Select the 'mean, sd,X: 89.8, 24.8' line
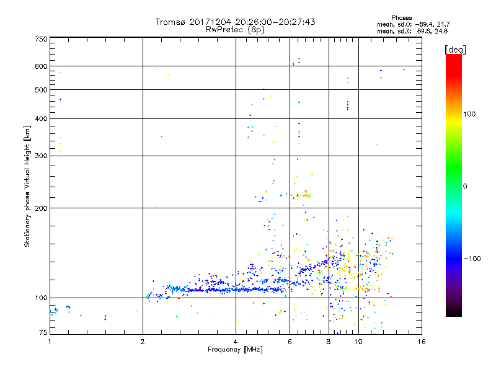Screen dimensions: 496x372 [x=412, y=31]
